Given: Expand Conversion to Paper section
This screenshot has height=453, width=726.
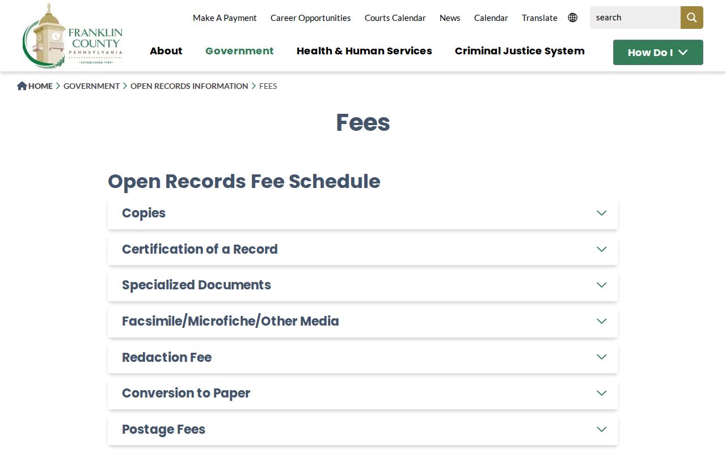Looking at the screenshot, I should coord(363,394).
